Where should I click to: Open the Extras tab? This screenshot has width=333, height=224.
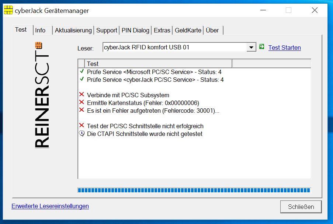(x=162, y=30)
